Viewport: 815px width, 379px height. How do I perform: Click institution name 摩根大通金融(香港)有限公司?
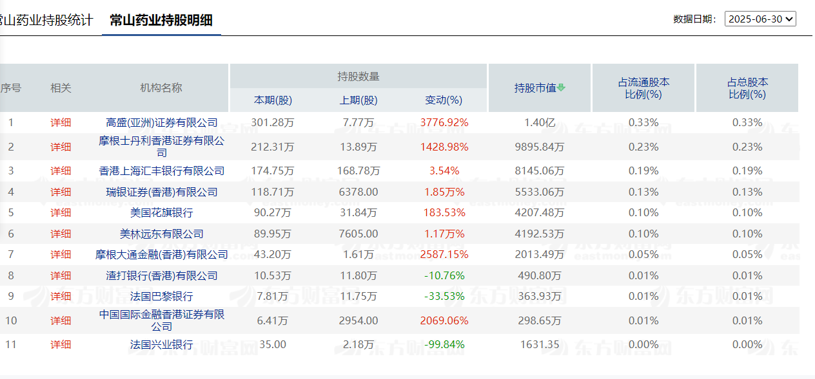162,255
